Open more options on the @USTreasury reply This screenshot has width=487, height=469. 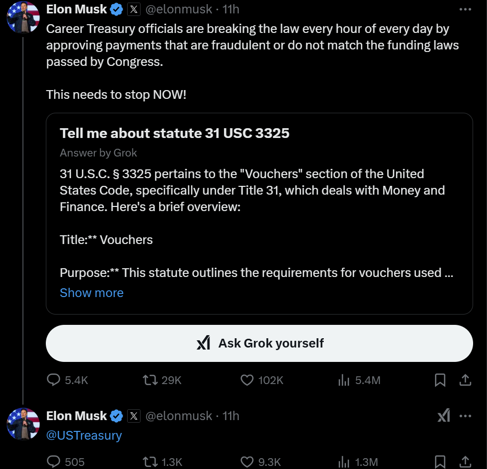pos(465,415)
